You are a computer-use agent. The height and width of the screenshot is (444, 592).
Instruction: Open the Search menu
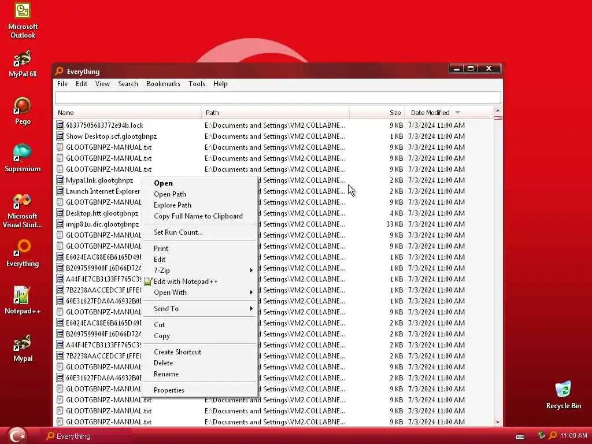pos(128,84)
